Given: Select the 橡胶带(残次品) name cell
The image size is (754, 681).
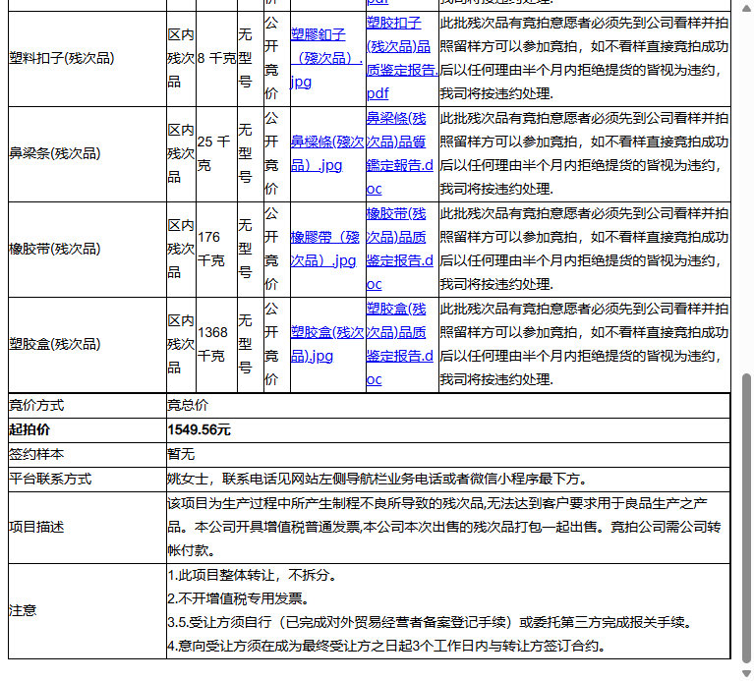Looking at the screenshot, I should pyautogui.click(x=87, y=249).
